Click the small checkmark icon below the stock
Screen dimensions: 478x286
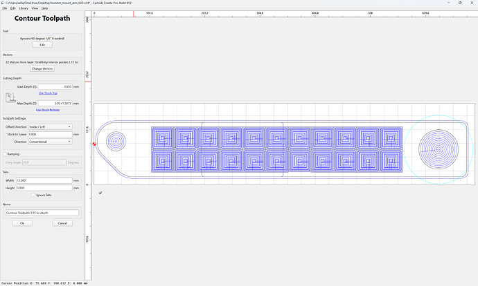tap(100, 192)
